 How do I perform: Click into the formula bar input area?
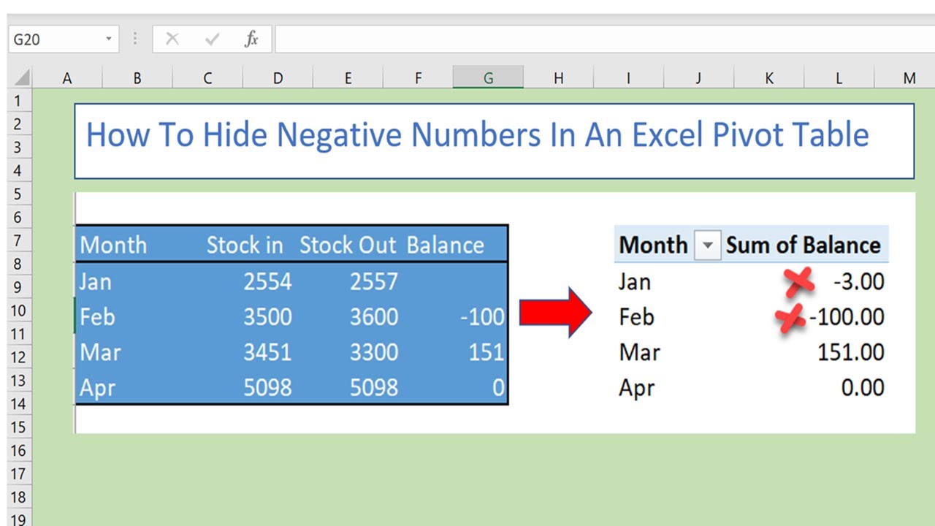[x=605, y=39]
